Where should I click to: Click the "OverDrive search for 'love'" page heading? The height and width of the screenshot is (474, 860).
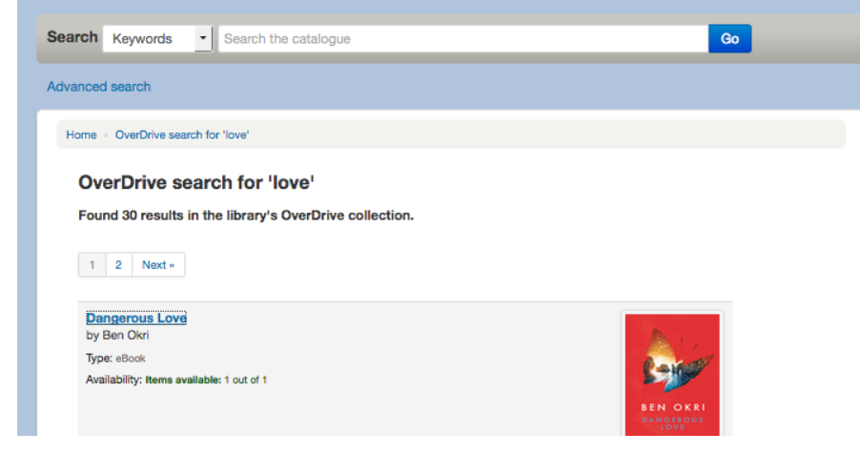196,182
